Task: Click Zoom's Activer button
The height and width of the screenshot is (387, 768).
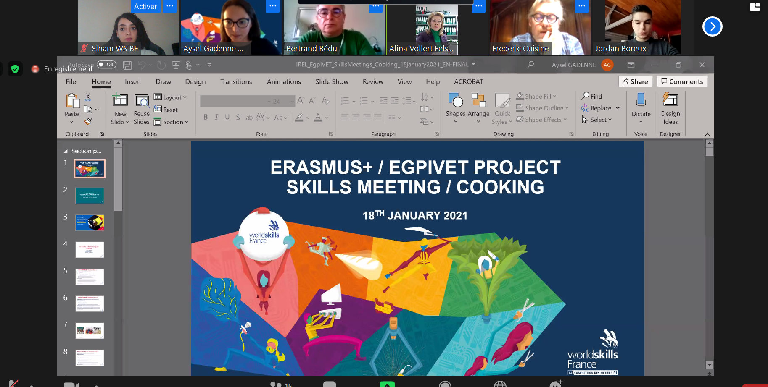Action: point(145,6)
